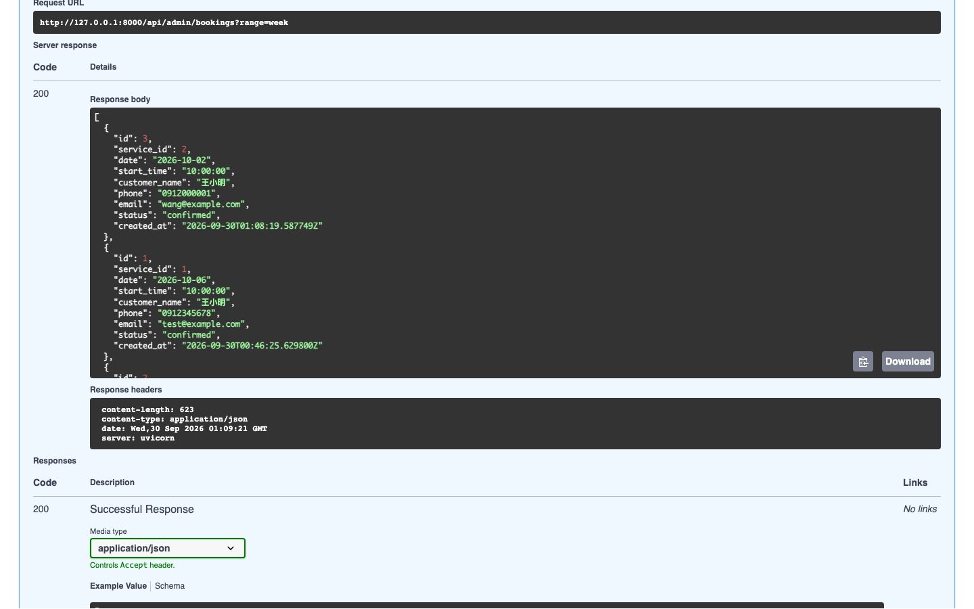Click the "service_id": 1 line

pos(152,269)
